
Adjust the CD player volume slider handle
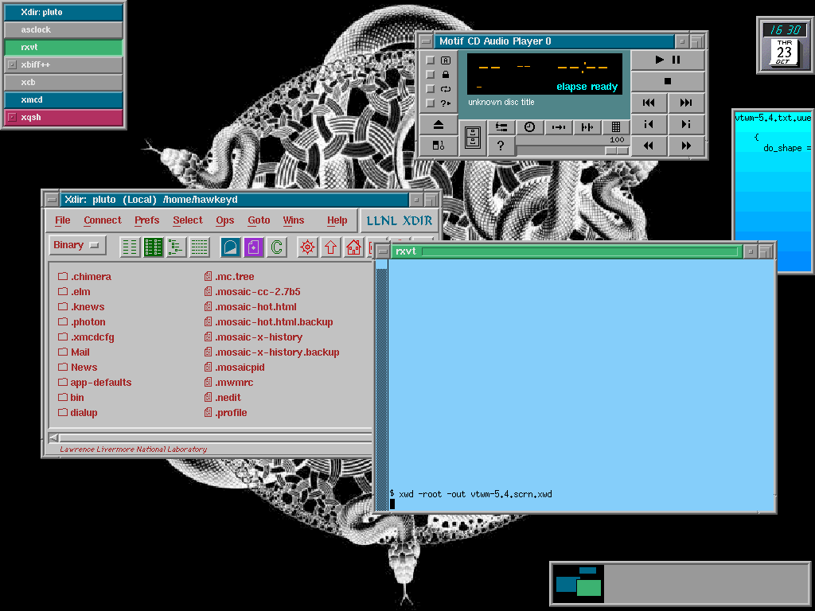point(617,150)
